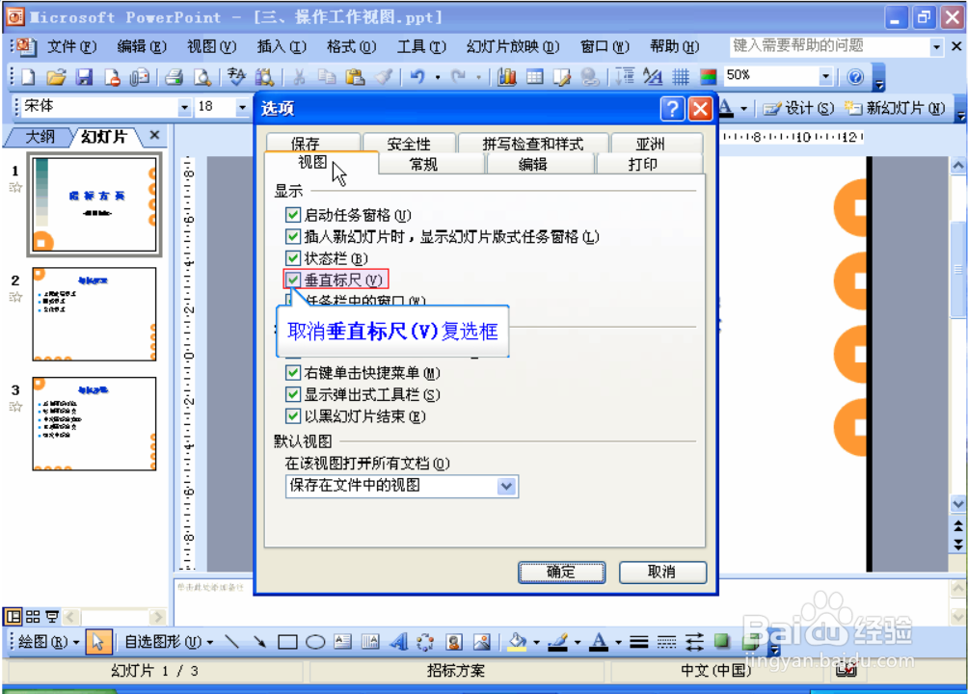Select the Arrow drawing tool

[x=260, y=642]
